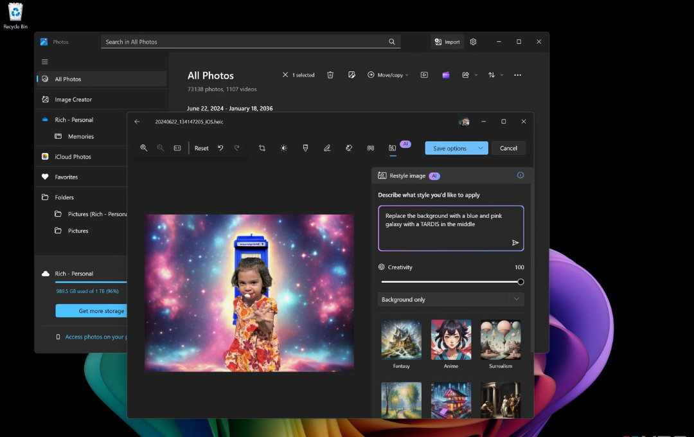The height and width of the screenshot is (437, 694).
Task: Open the Erase tool icon
Action: tap(349, 148)
